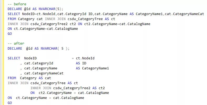Click the first GO statement
This screenshot has height=105, width=207.
click(10, 34)
